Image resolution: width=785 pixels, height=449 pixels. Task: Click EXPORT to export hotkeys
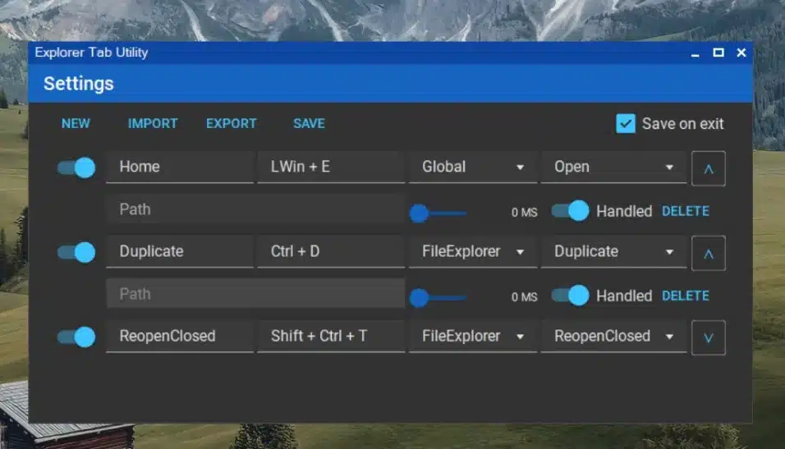232,124
